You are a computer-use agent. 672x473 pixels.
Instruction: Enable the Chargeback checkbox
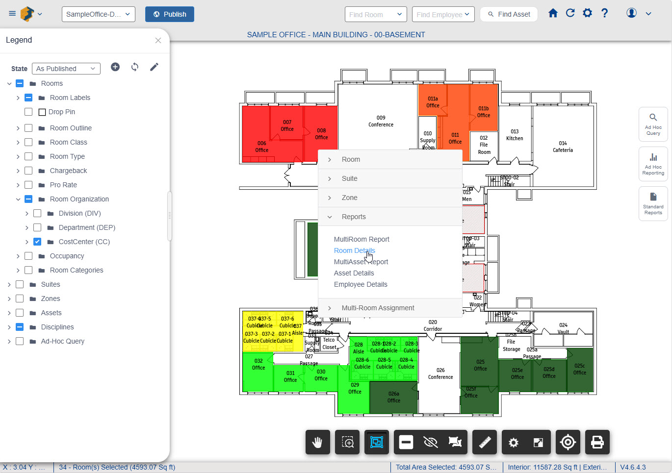(28, 171)
